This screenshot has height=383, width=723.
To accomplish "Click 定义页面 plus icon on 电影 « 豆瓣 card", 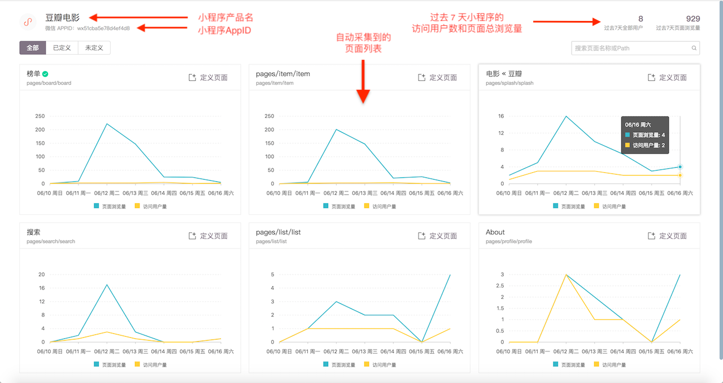I will click(x=651, y=77).
